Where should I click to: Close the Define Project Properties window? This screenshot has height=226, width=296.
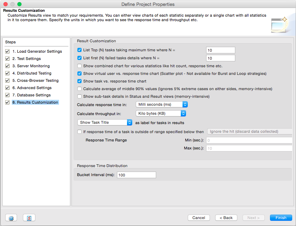tap(6, 4)
